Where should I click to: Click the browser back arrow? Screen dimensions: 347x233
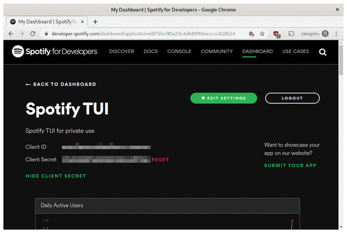click(11, 34)
